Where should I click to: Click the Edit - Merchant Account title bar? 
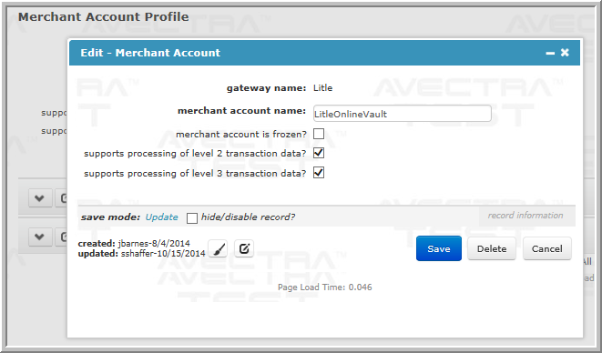coord(324,53)
